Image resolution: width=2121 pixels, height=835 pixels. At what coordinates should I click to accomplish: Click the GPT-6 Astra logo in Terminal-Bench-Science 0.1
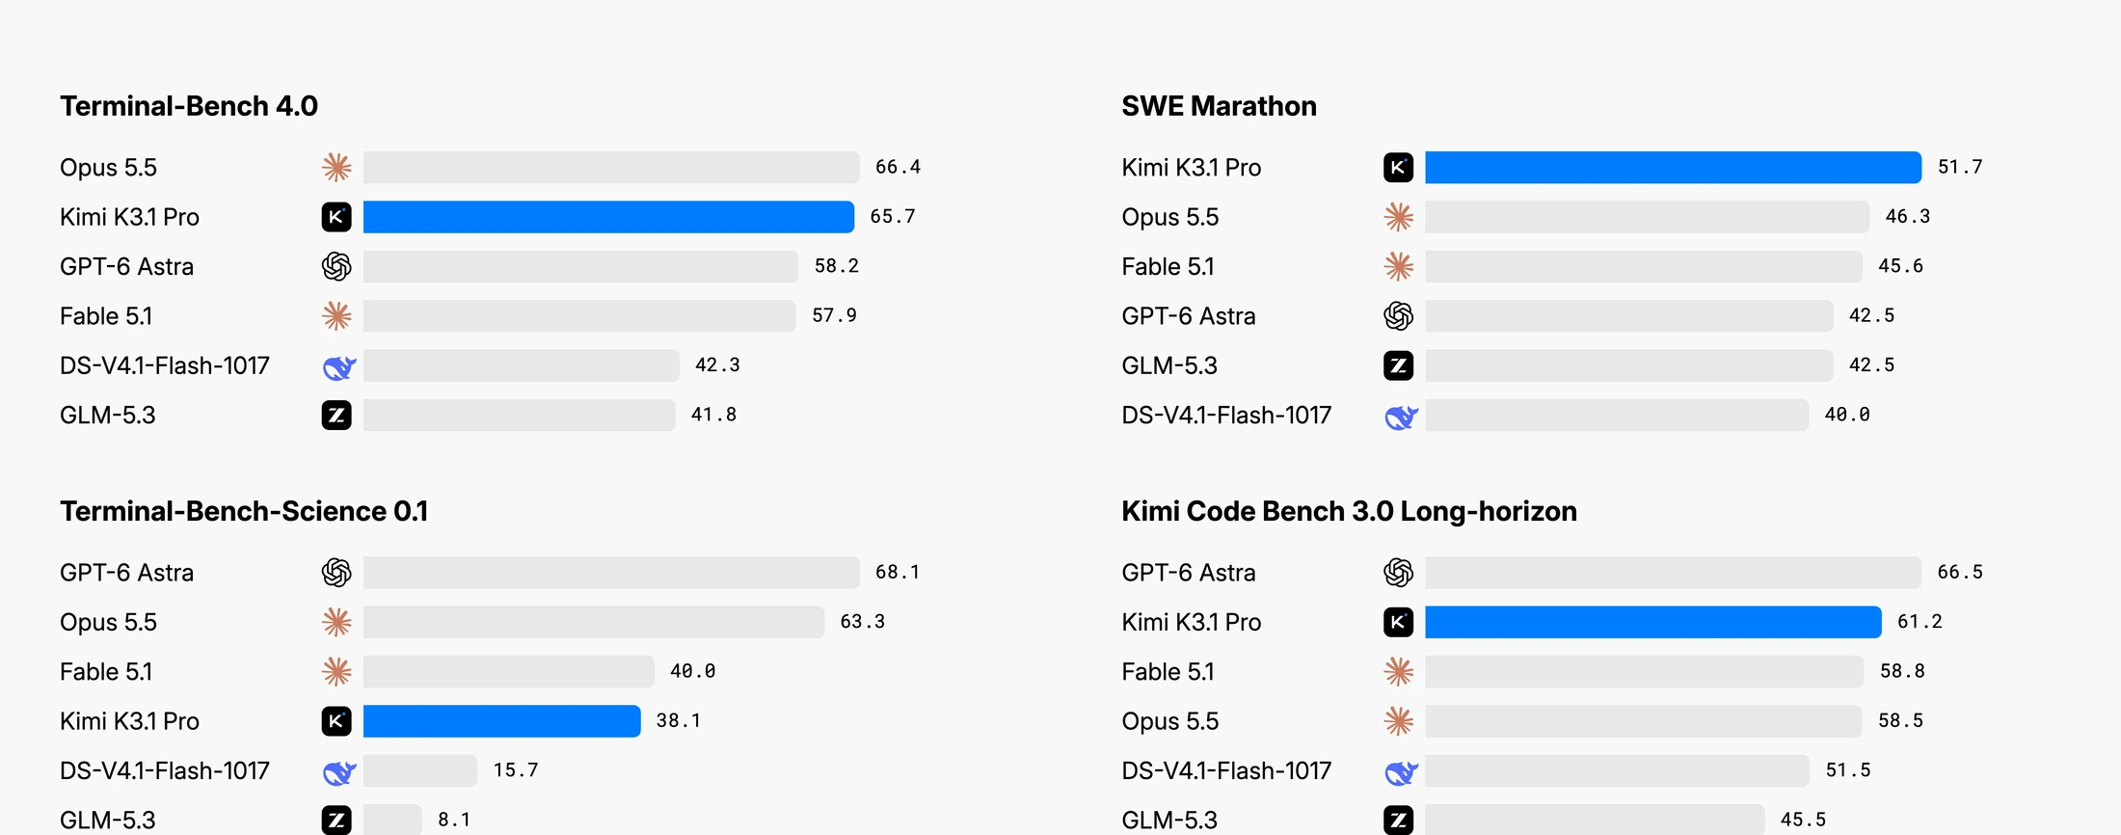336,573
